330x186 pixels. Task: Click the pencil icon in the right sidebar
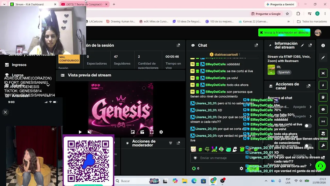323,58
